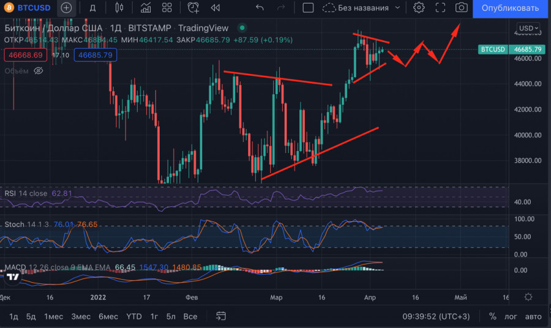Viewport: 551px width, 328px height.
Task: Click the BITSTAMP exchange label
Action: (x=150, y=28)
